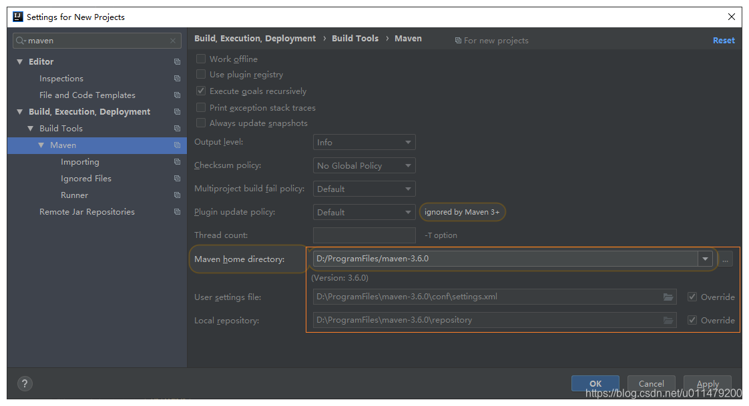Click the For new projects icon

[458, 41]
